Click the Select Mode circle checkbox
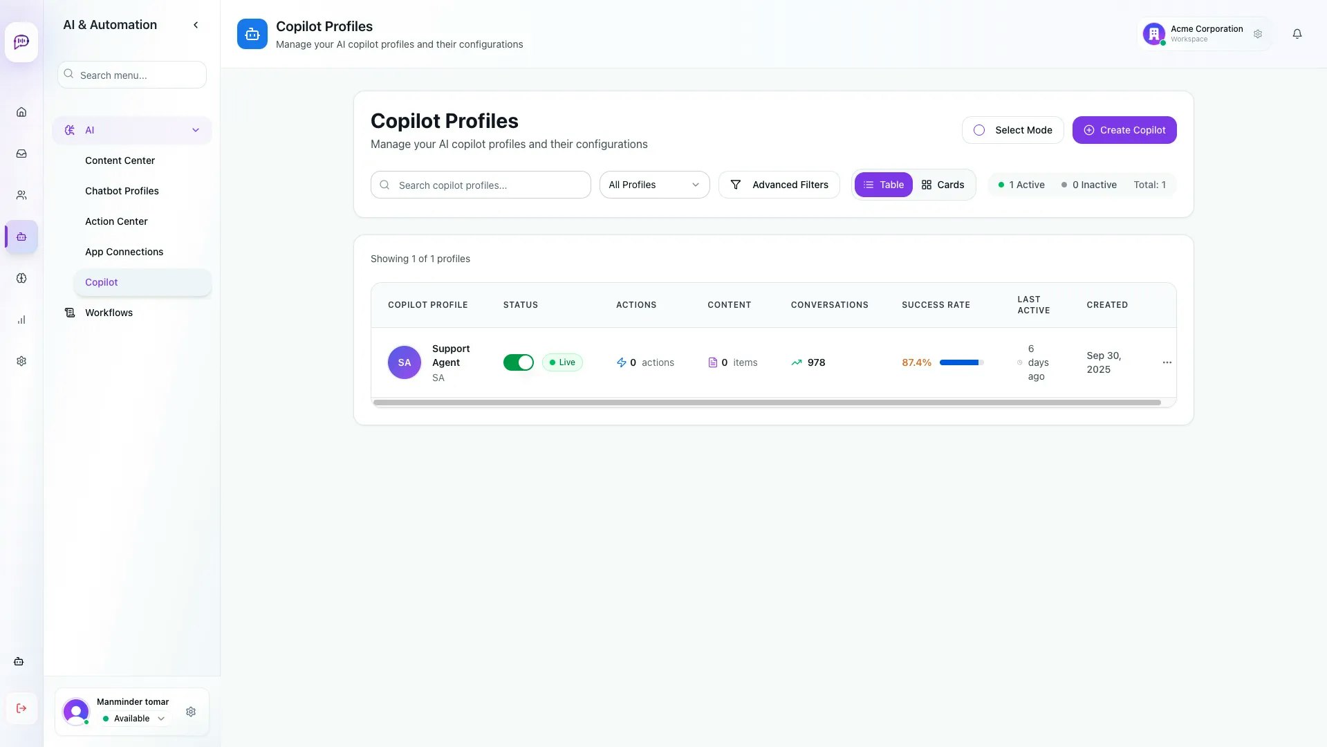Viewport: 1327px width, 747px height. coord(979,129)
